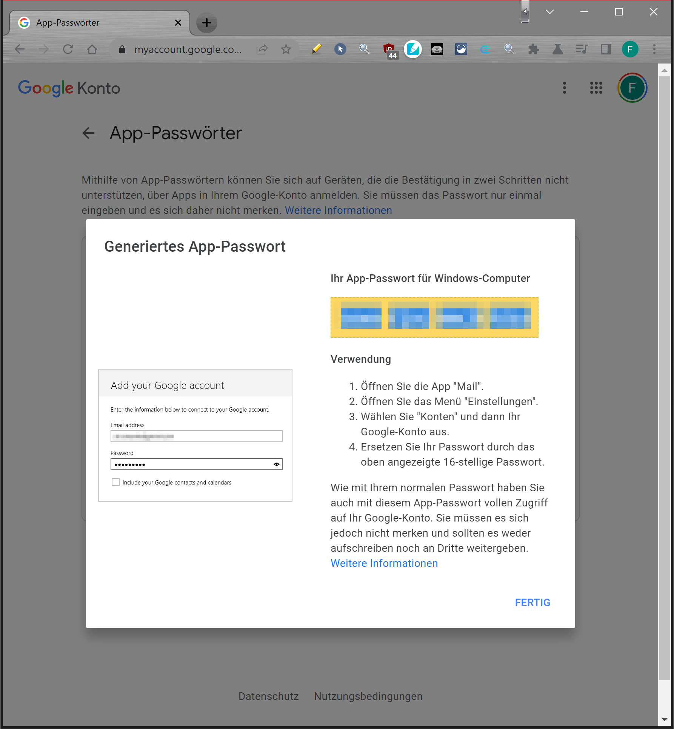Viewport: 674px width, 729px height.
Task: Open the Google apps grid
Action: point(596,88)
